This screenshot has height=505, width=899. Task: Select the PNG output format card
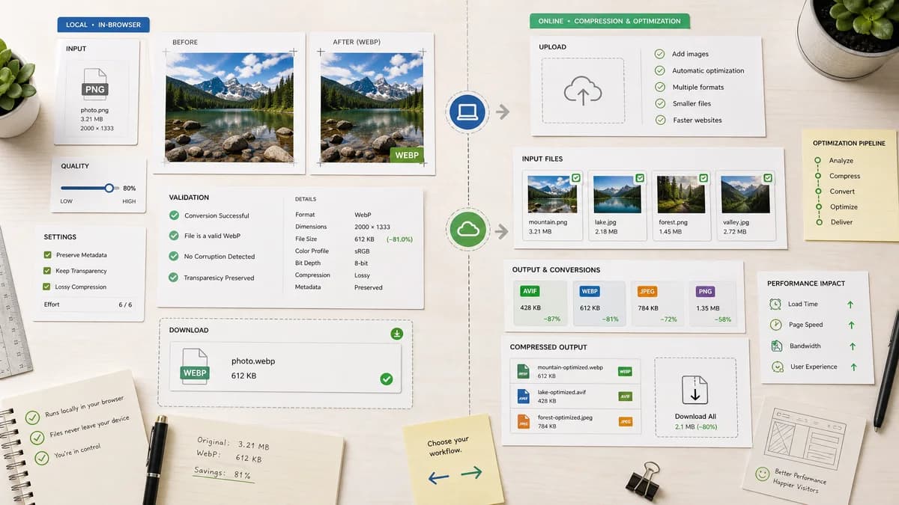713,304
